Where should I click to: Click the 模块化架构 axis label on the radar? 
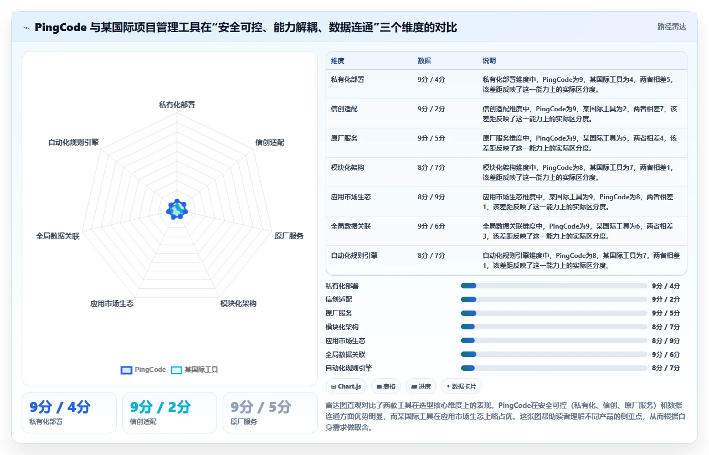(x=238, y=303)
